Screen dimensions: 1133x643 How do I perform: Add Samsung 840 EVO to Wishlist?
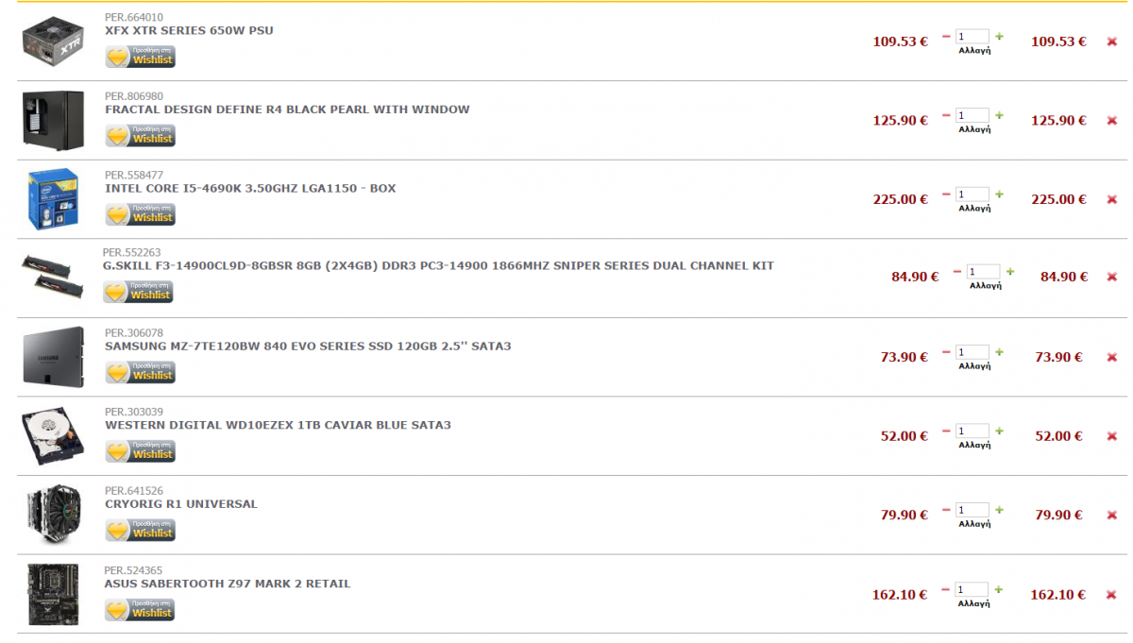141,373
